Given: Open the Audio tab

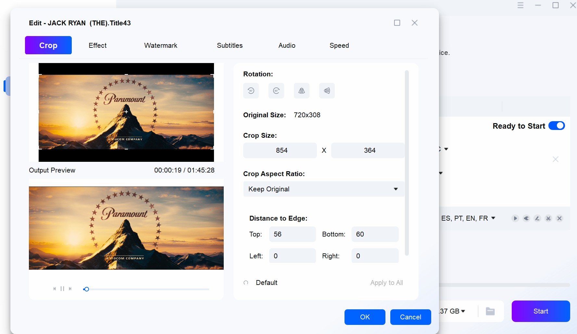Looking at the screenshot, I should click(x=287, y=45).
